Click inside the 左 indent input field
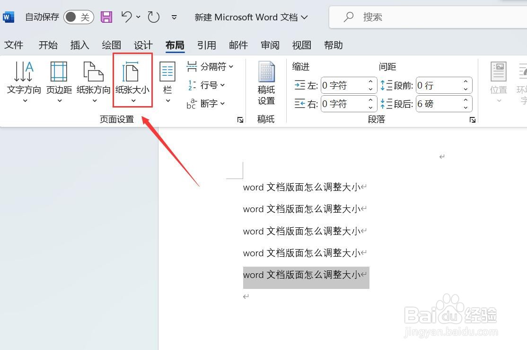 coord(345,85)
